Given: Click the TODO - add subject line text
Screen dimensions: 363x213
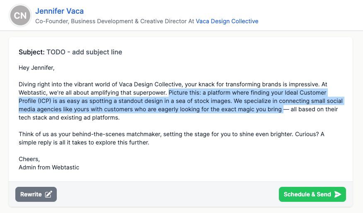Looking at the screenshot, I should [x=84, y=52].
